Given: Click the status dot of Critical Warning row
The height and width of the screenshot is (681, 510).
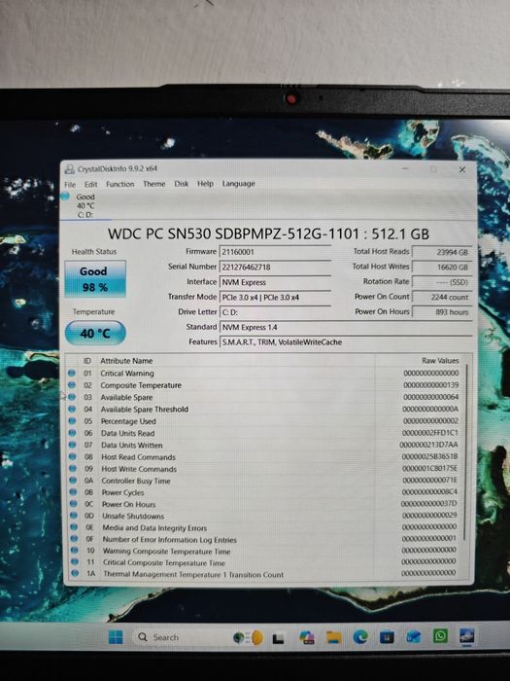Looking at the screenshot, I should pyautogui.click(x=72, y=373).
